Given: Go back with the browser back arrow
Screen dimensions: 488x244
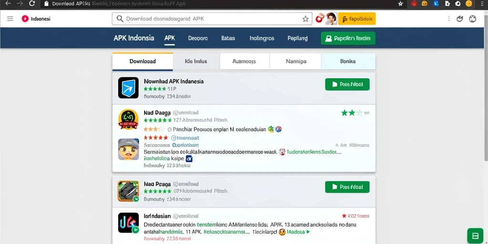Looking at the screenshot, I should point(8,3).
